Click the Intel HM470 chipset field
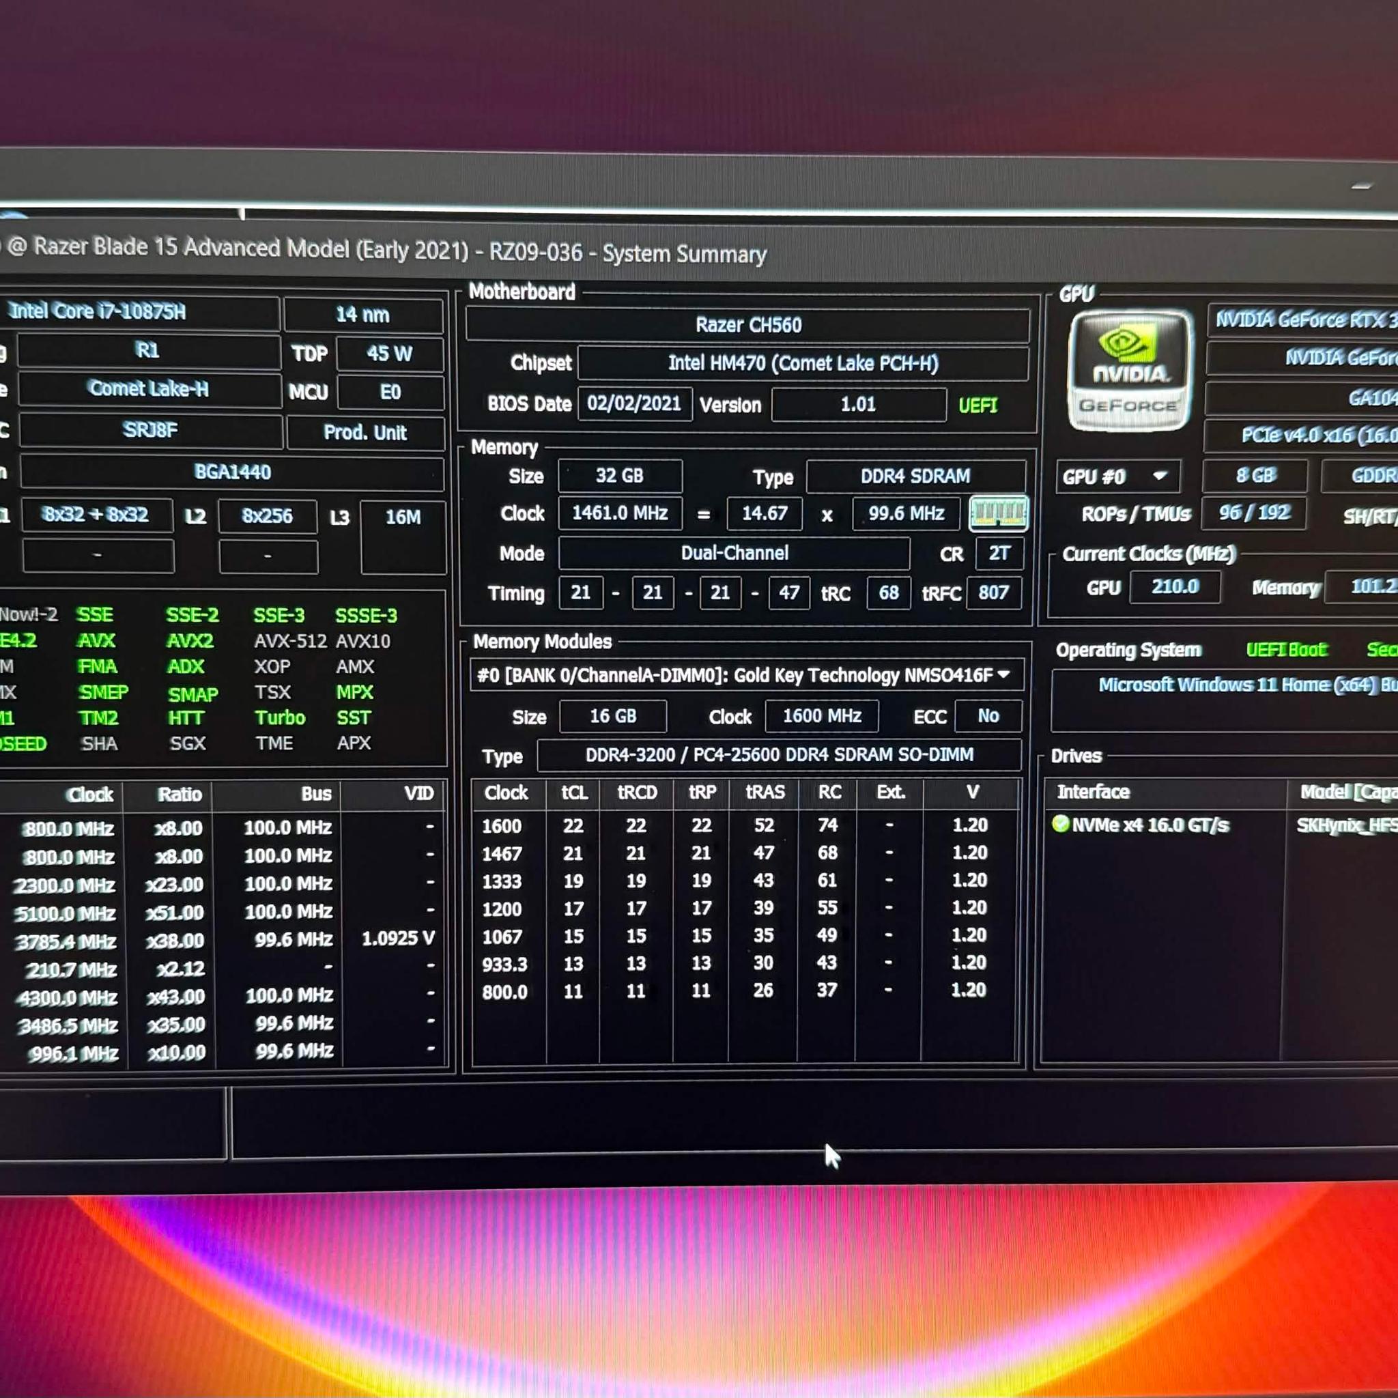Screen dimensions: 1398x1398 pyautogui.click(x=803, y=363)
